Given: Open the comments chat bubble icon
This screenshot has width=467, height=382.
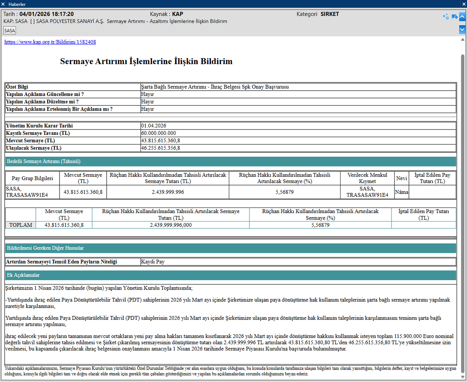Looking at the screenshot, I should [x=454, y=17].
